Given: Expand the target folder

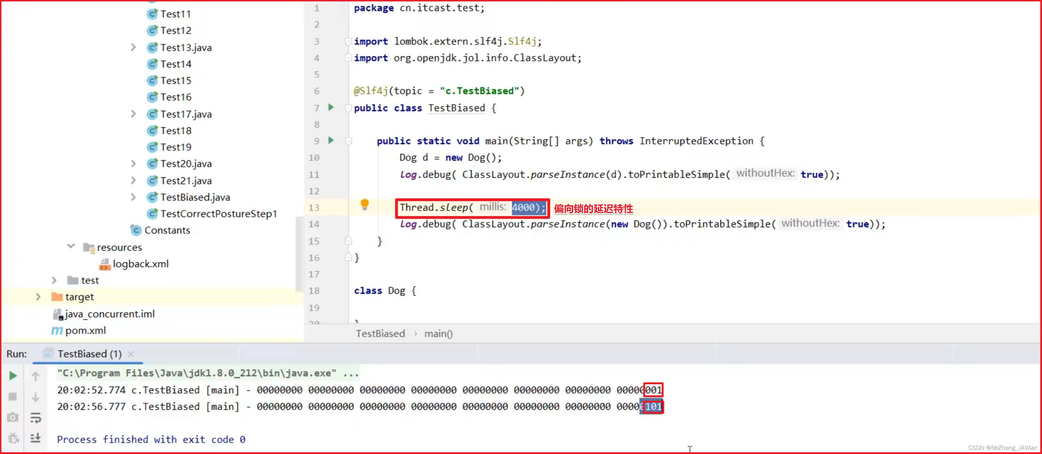Looking at the screenshot, I should (38, 297).
